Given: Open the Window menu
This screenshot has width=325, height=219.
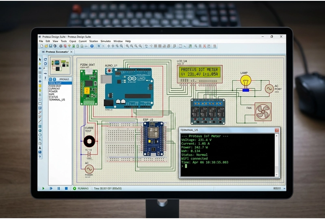Looking at the screenshot, I should click(118, 41).
